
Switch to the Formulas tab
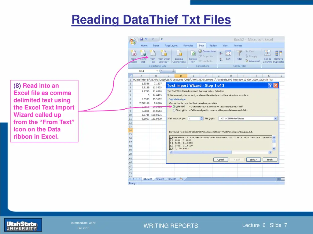[x=188, y=46]
